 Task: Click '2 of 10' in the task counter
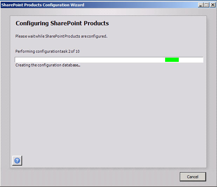tap(74, 51)
